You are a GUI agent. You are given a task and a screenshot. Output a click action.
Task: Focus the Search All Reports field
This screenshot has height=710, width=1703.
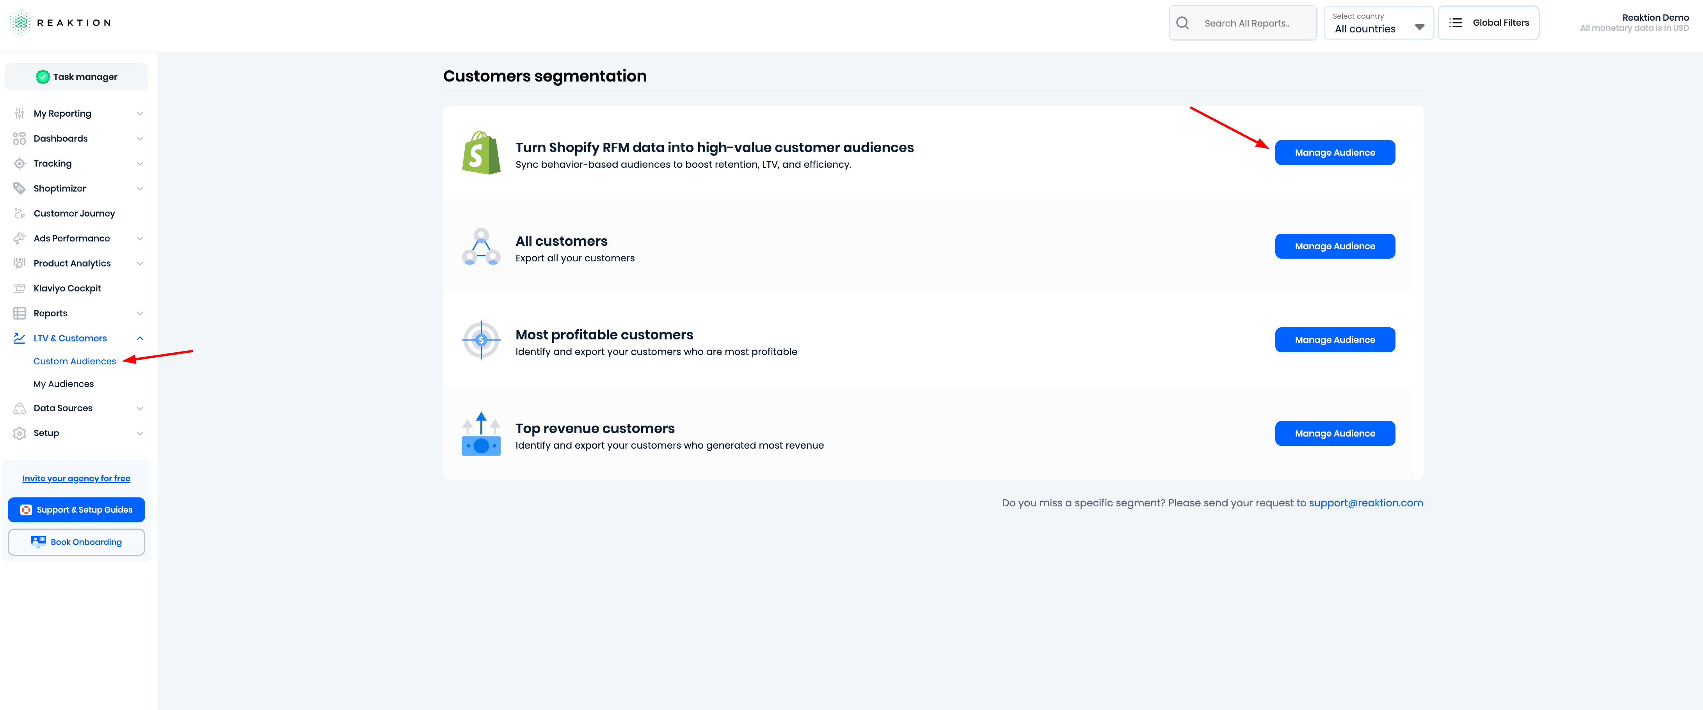coord(1243,23)
